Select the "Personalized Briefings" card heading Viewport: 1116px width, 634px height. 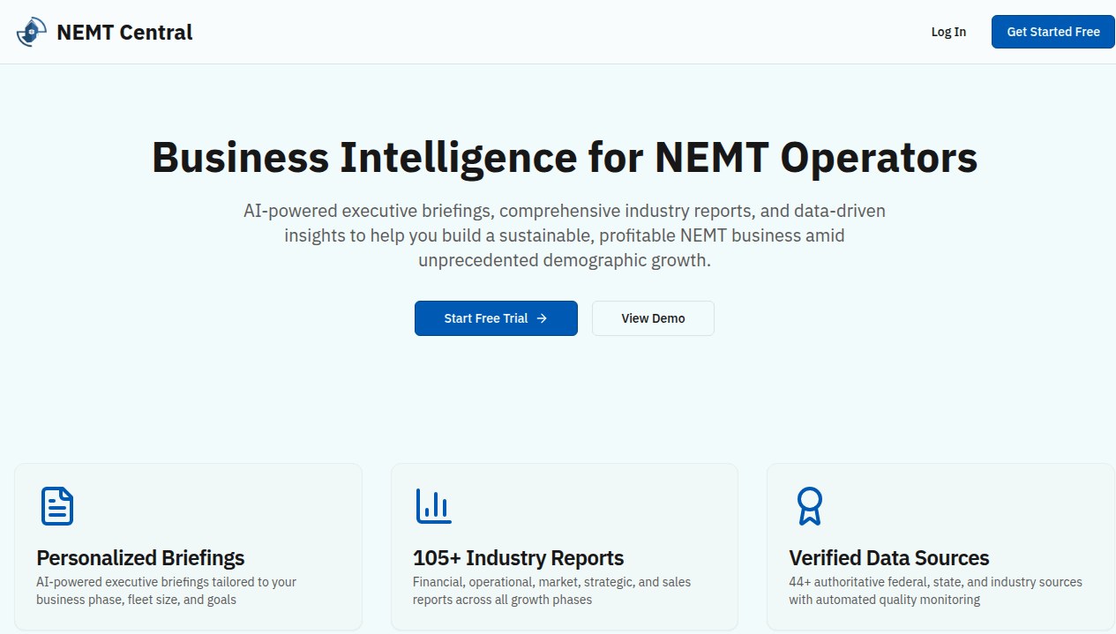pyautogui.click(x=140, y=558)
